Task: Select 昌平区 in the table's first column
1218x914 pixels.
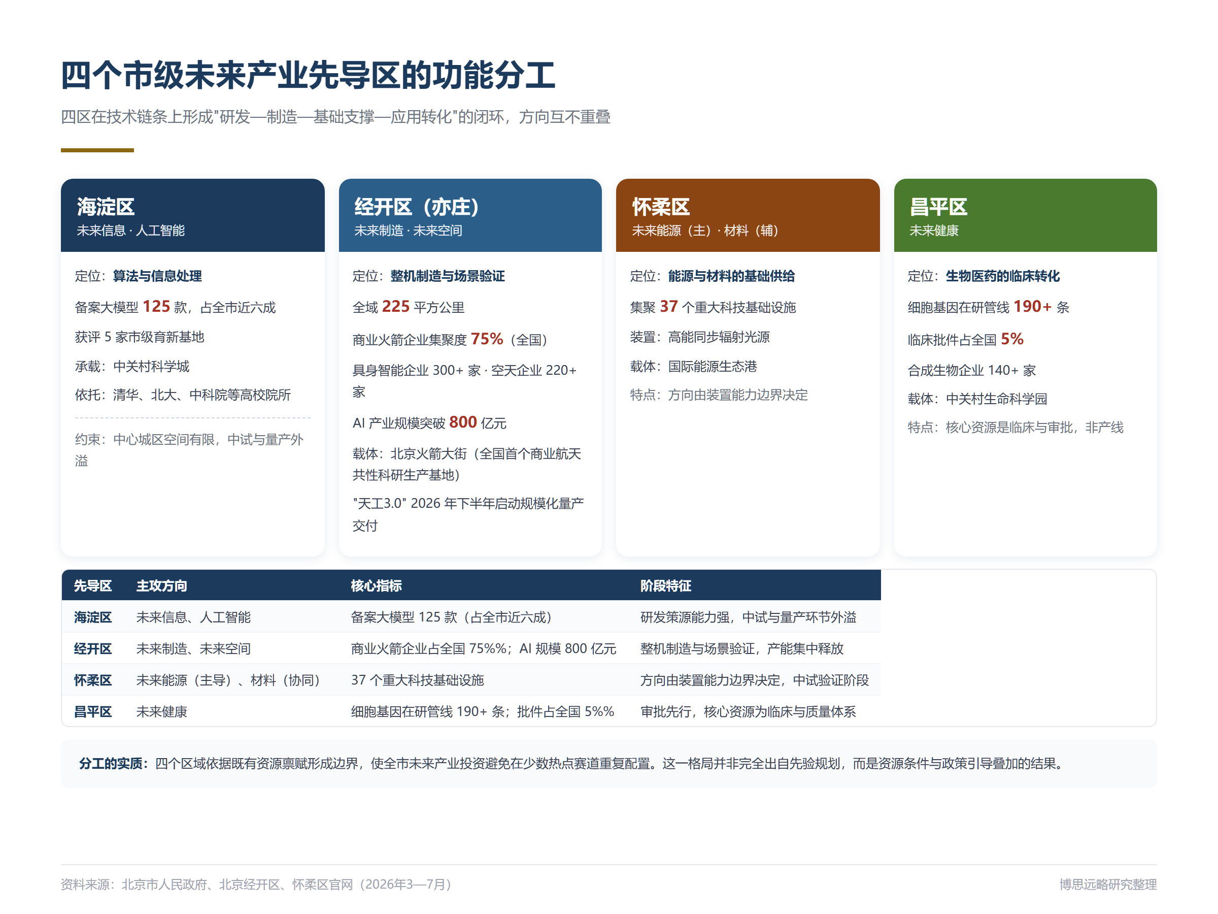Action: (x=93, y=711)
